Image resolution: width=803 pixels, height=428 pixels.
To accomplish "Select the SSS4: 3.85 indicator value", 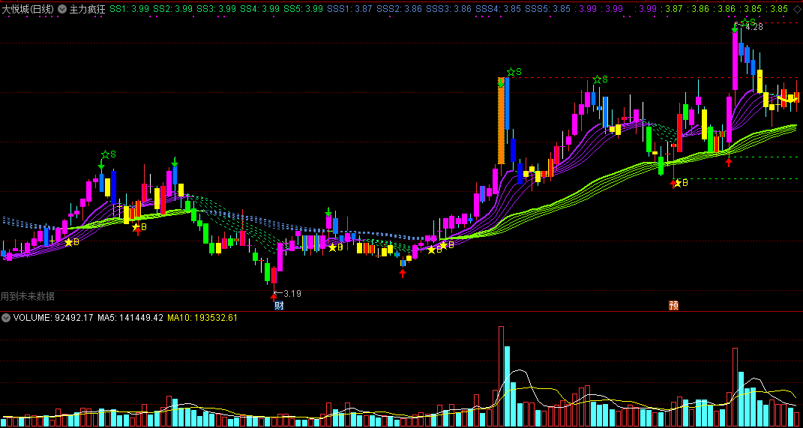I will [x=499, y=9].
